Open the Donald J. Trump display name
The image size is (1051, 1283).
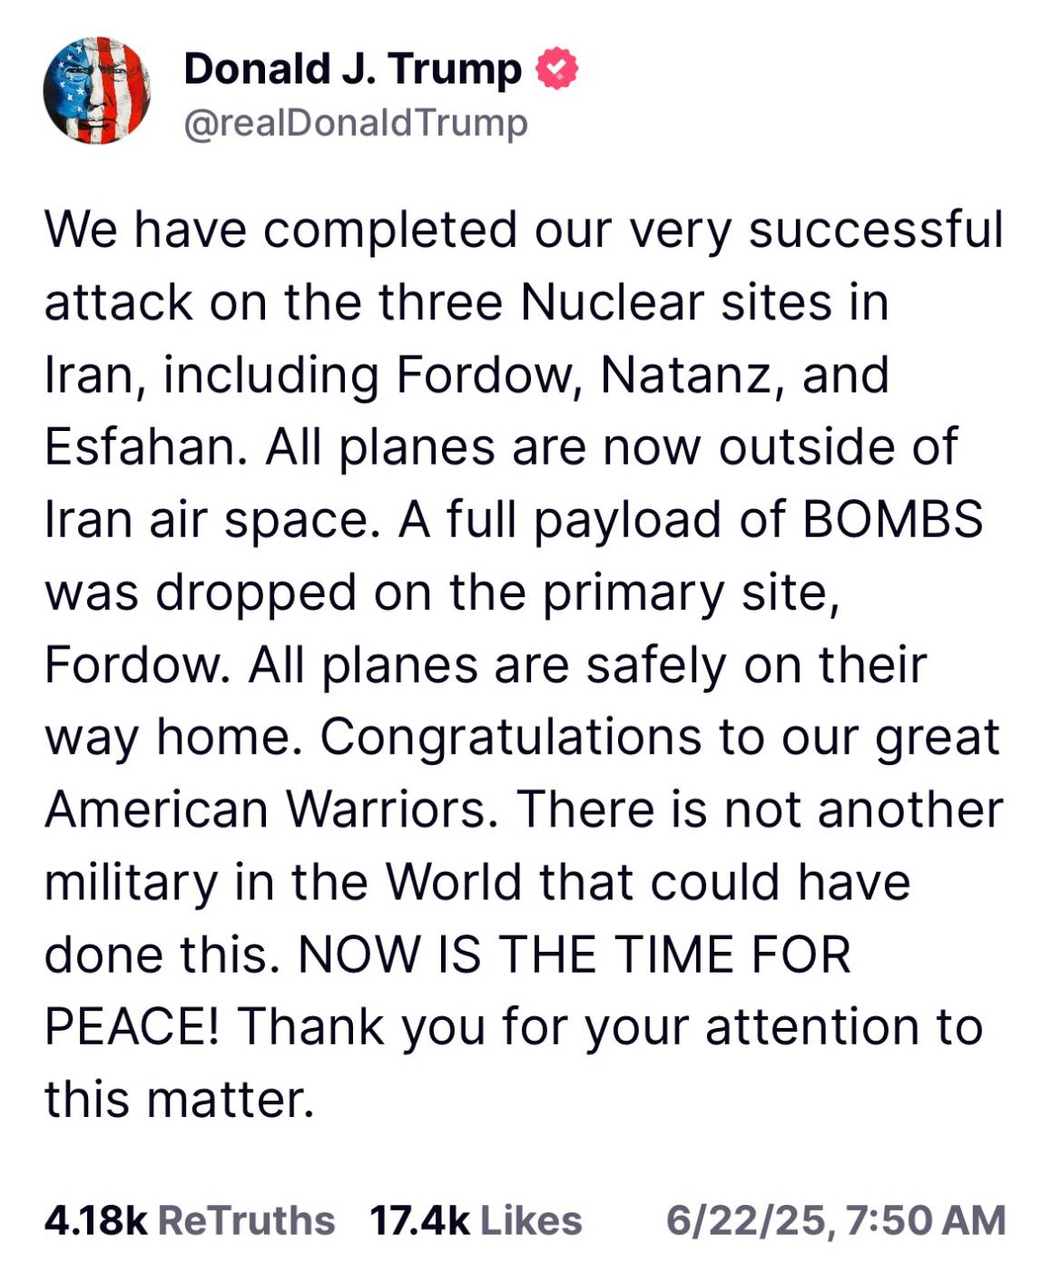353,69
